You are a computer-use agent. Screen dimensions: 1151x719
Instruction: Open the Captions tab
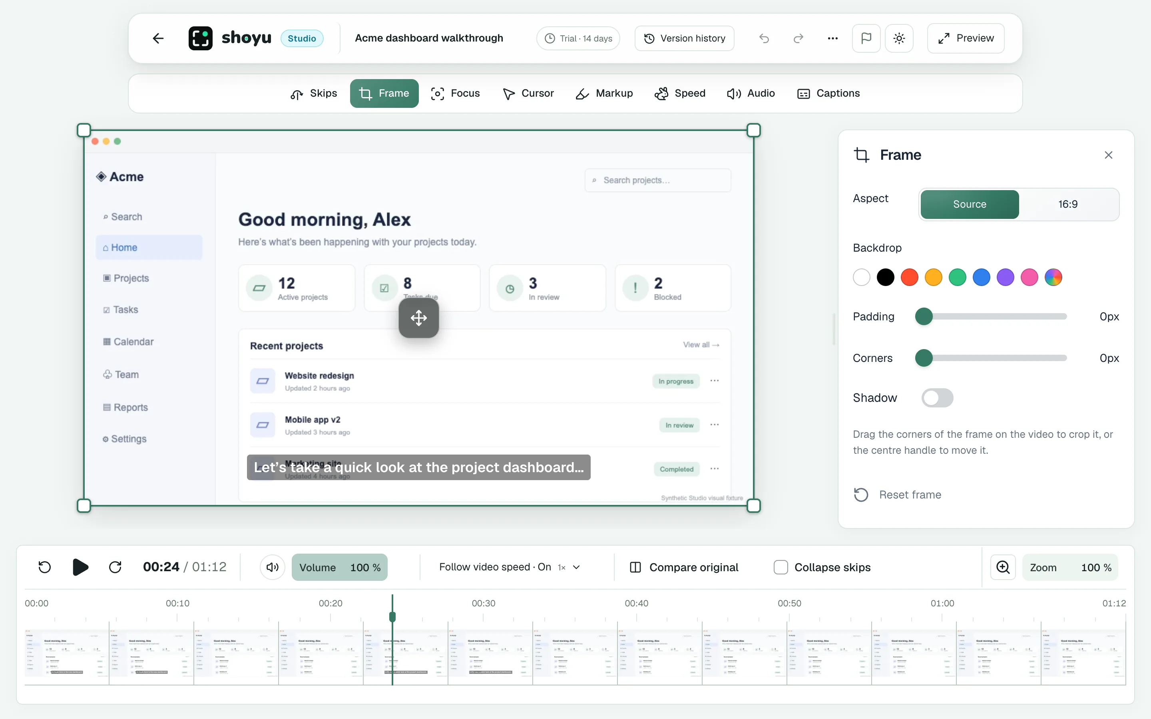[828, 93]
